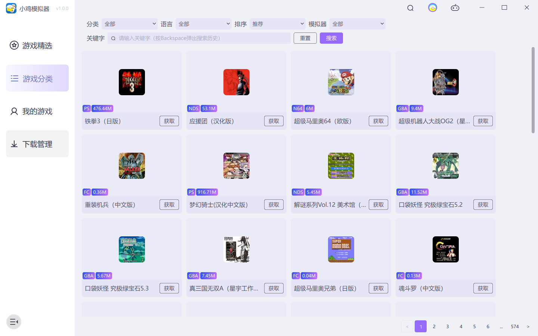Click the 476.44M size tag
538x336 pixels.
(x=102, y=108)
